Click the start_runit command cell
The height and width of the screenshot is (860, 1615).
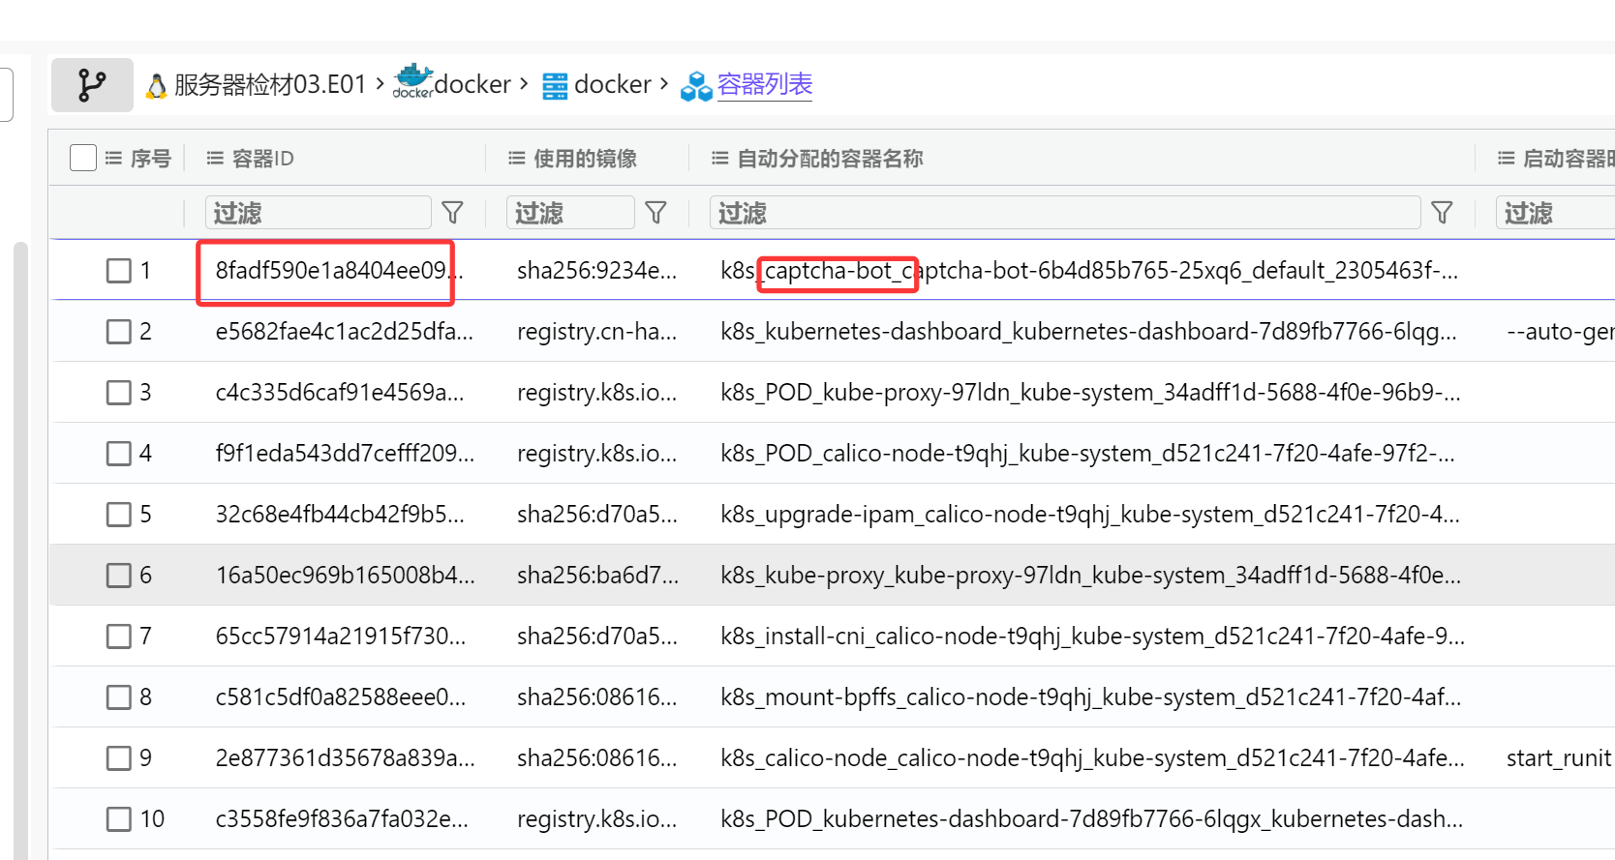[x=1559, y=758]
